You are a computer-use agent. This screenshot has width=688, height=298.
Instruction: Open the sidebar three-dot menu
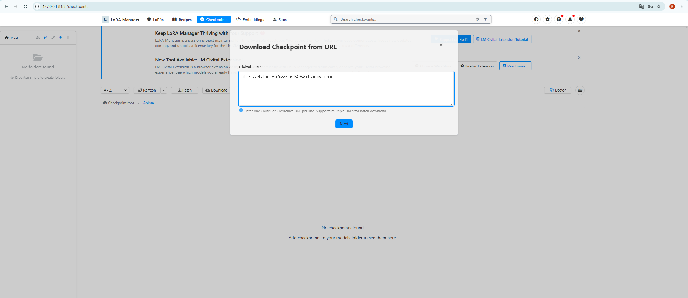[x=68, y=38]
